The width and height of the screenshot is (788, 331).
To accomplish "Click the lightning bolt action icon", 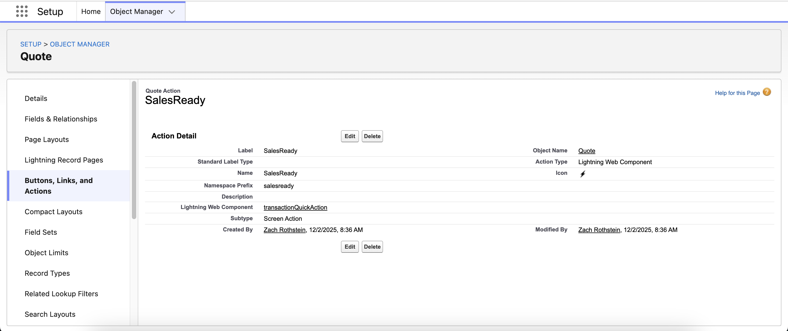I will pos(583,174).
